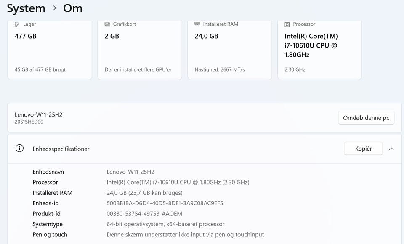Click the "Pen og touch" row label
The width and height of the screenshot is (404, 244).
click(x=50, y=235)
